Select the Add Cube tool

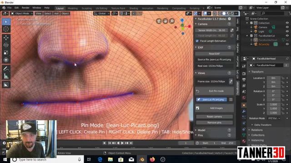pyautogui.click(x=6, y=85)
